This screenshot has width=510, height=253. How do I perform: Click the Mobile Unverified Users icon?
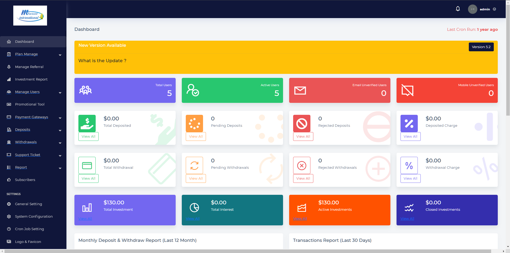[407, 90]
